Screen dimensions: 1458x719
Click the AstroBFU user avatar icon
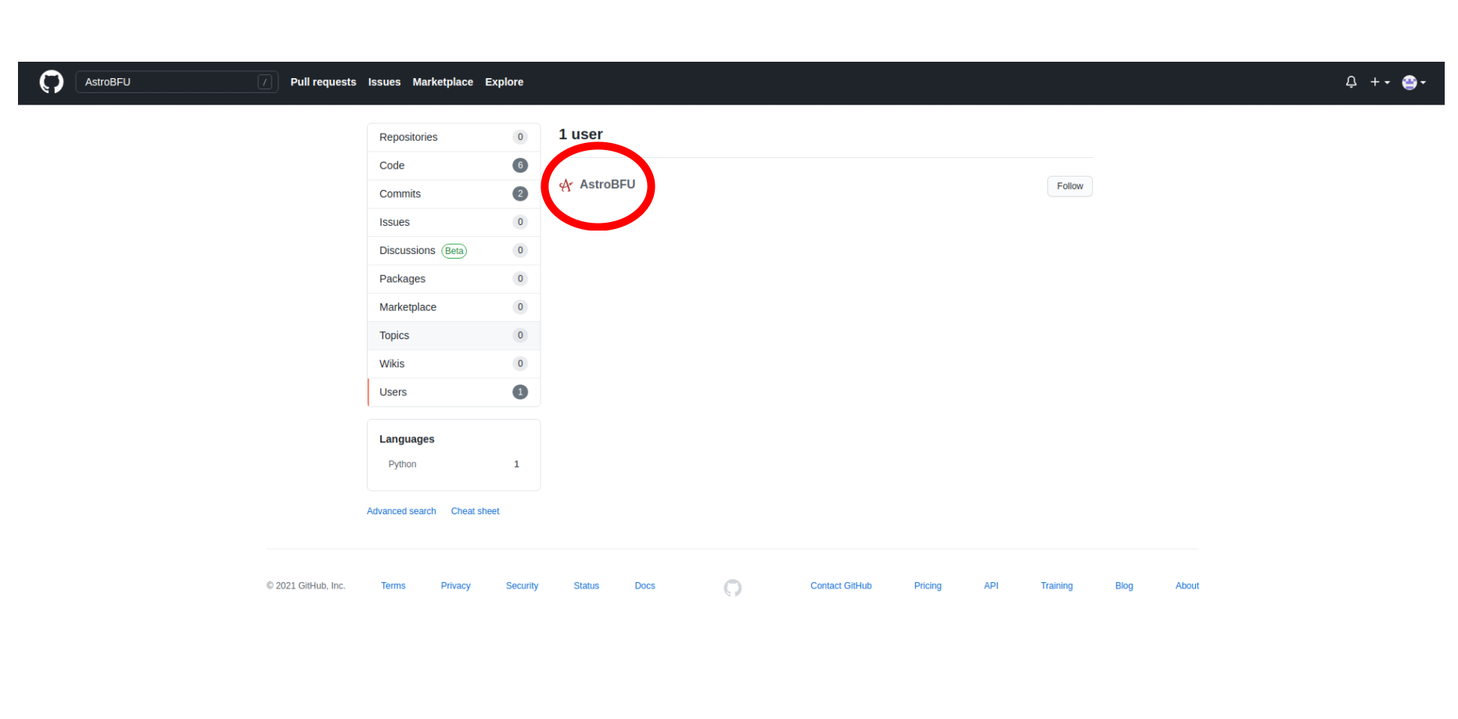[566, 185]
